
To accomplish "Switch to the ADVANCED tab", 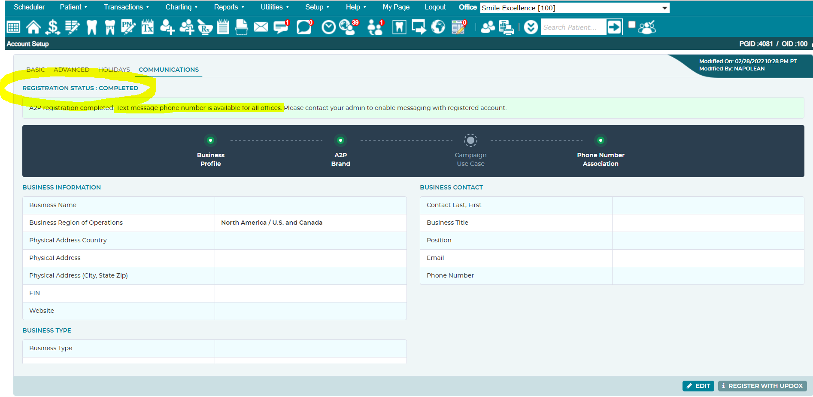I will coord(71,70).
